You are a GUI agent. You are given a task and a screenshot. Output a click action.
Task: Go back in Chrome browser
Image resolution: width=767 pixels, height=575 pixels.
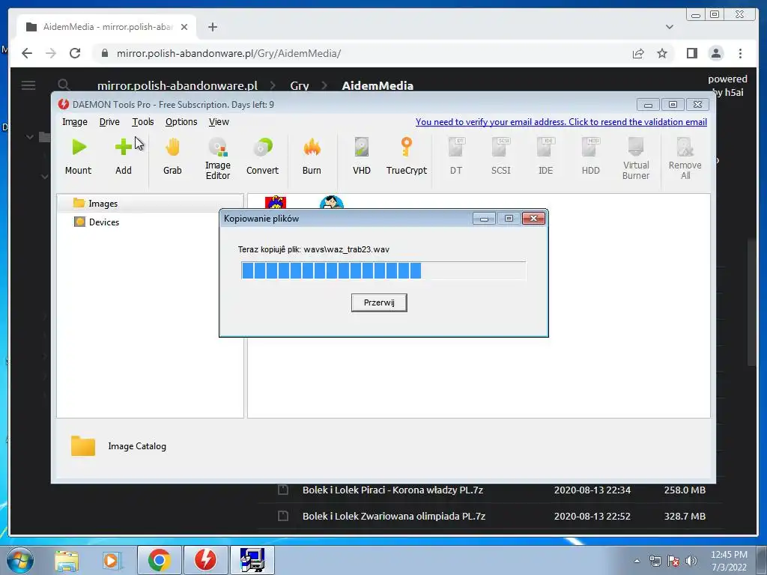27,53
